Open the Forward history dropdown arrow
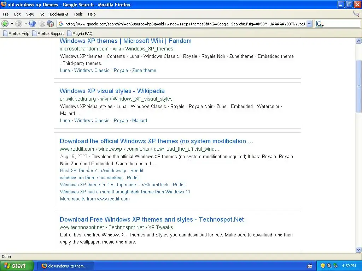The image size is (362, 271). click(x=26, y=24)
